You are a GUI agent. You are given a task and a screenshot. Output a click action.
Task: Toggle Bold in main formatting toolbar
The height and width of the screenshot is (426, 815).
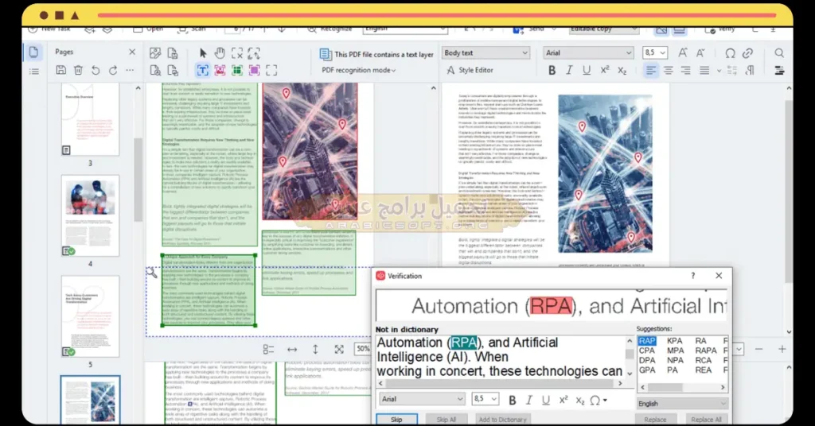click(552, 70)
